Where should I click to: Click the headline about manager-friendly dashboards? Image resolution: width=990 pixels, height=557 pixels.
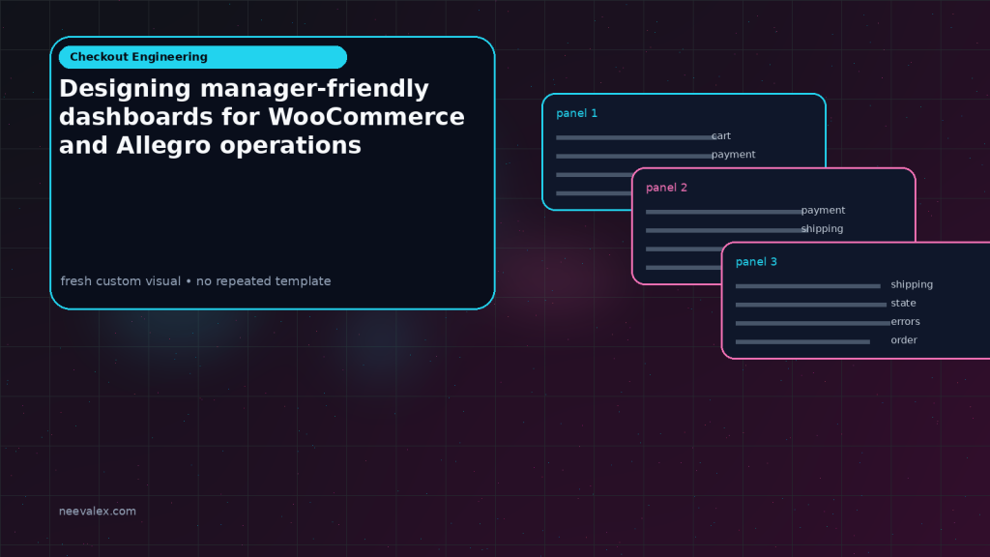click(x=261, y=117)
